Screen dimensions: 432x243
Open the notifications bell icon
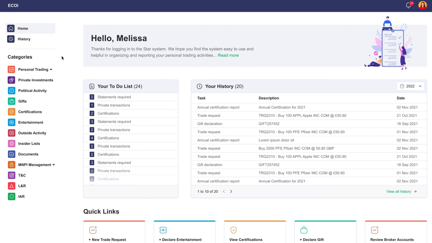tap(408, 5)
